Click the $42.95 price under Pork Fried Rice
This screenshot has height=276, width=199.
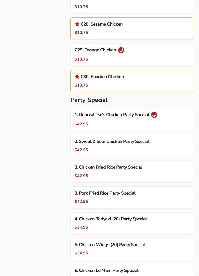pyautogui.click(x=81, y=202)
